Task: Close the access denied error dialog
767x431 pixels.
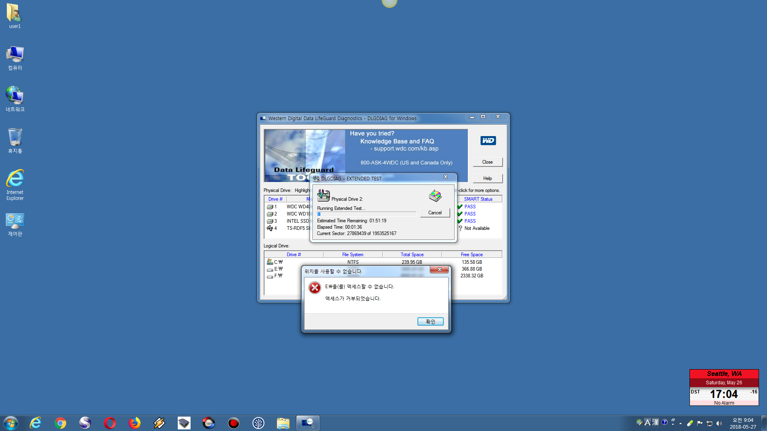Action: tap(439, 270)
